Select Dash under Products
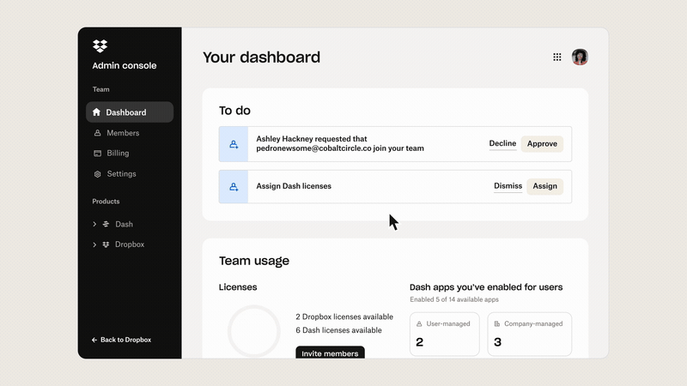The width and height of the screenshot is (687, 386). click(124, 224)
